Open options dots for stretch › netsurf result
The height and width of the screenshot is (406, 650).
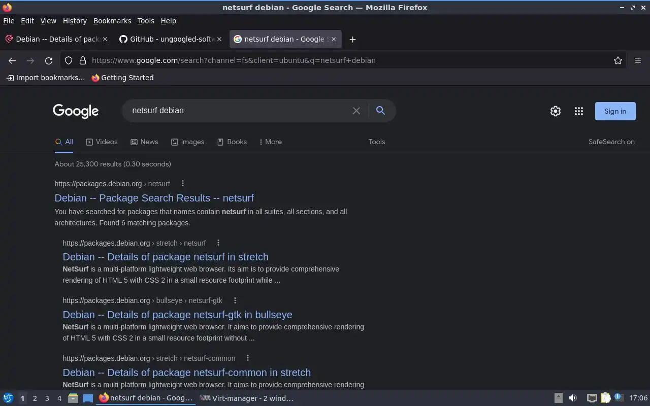pyautogui.click(x=218, y=243)
